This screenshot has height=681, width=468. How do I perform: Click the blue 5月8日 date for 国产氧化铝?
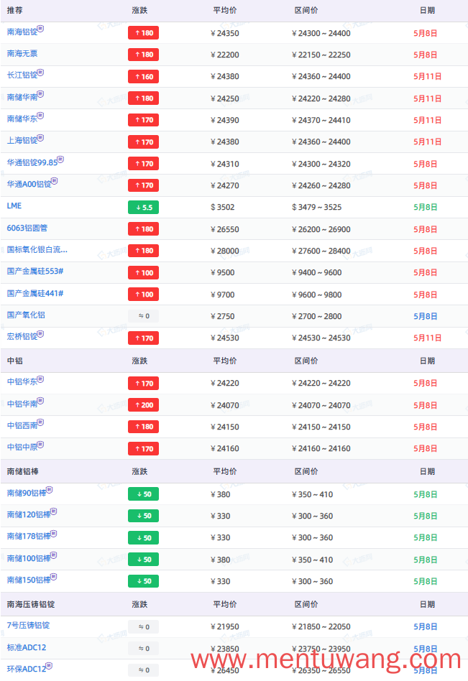pyautogui.click(x=425, y=317)
